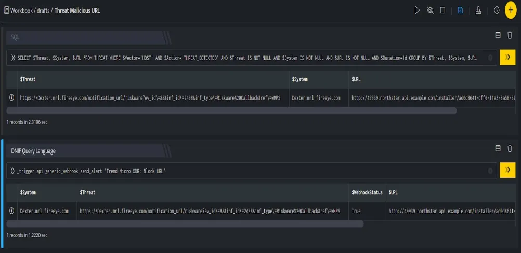
Task: Click Threat URL cell in SQL results
Action: pos(153,98)
